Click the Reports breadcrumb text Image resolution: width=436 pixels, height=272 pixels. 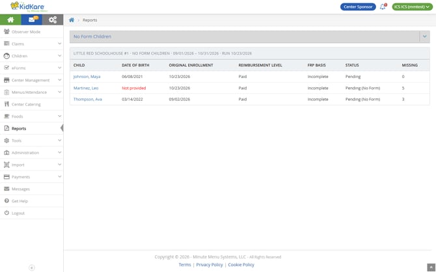coord(90,20)
